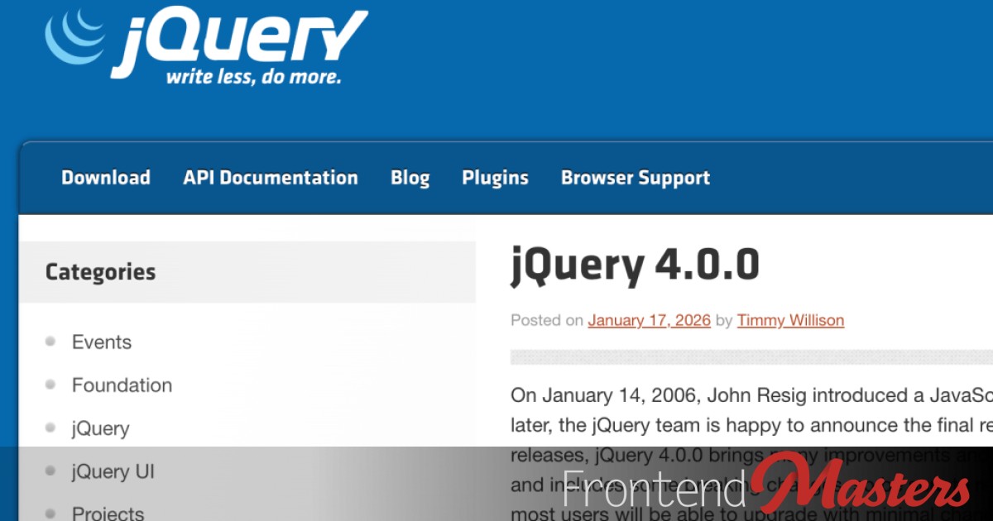The width and height of the screenshot is (993, 521).
Task: Open the jQuery category in the sidebar
Action: [x=99, y=428]
